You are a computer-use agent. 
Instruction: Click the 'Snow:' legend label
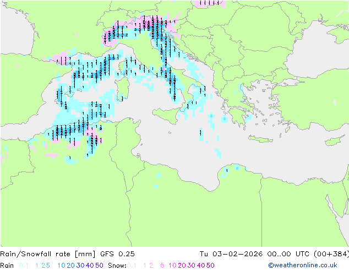[x=117, y=266]
